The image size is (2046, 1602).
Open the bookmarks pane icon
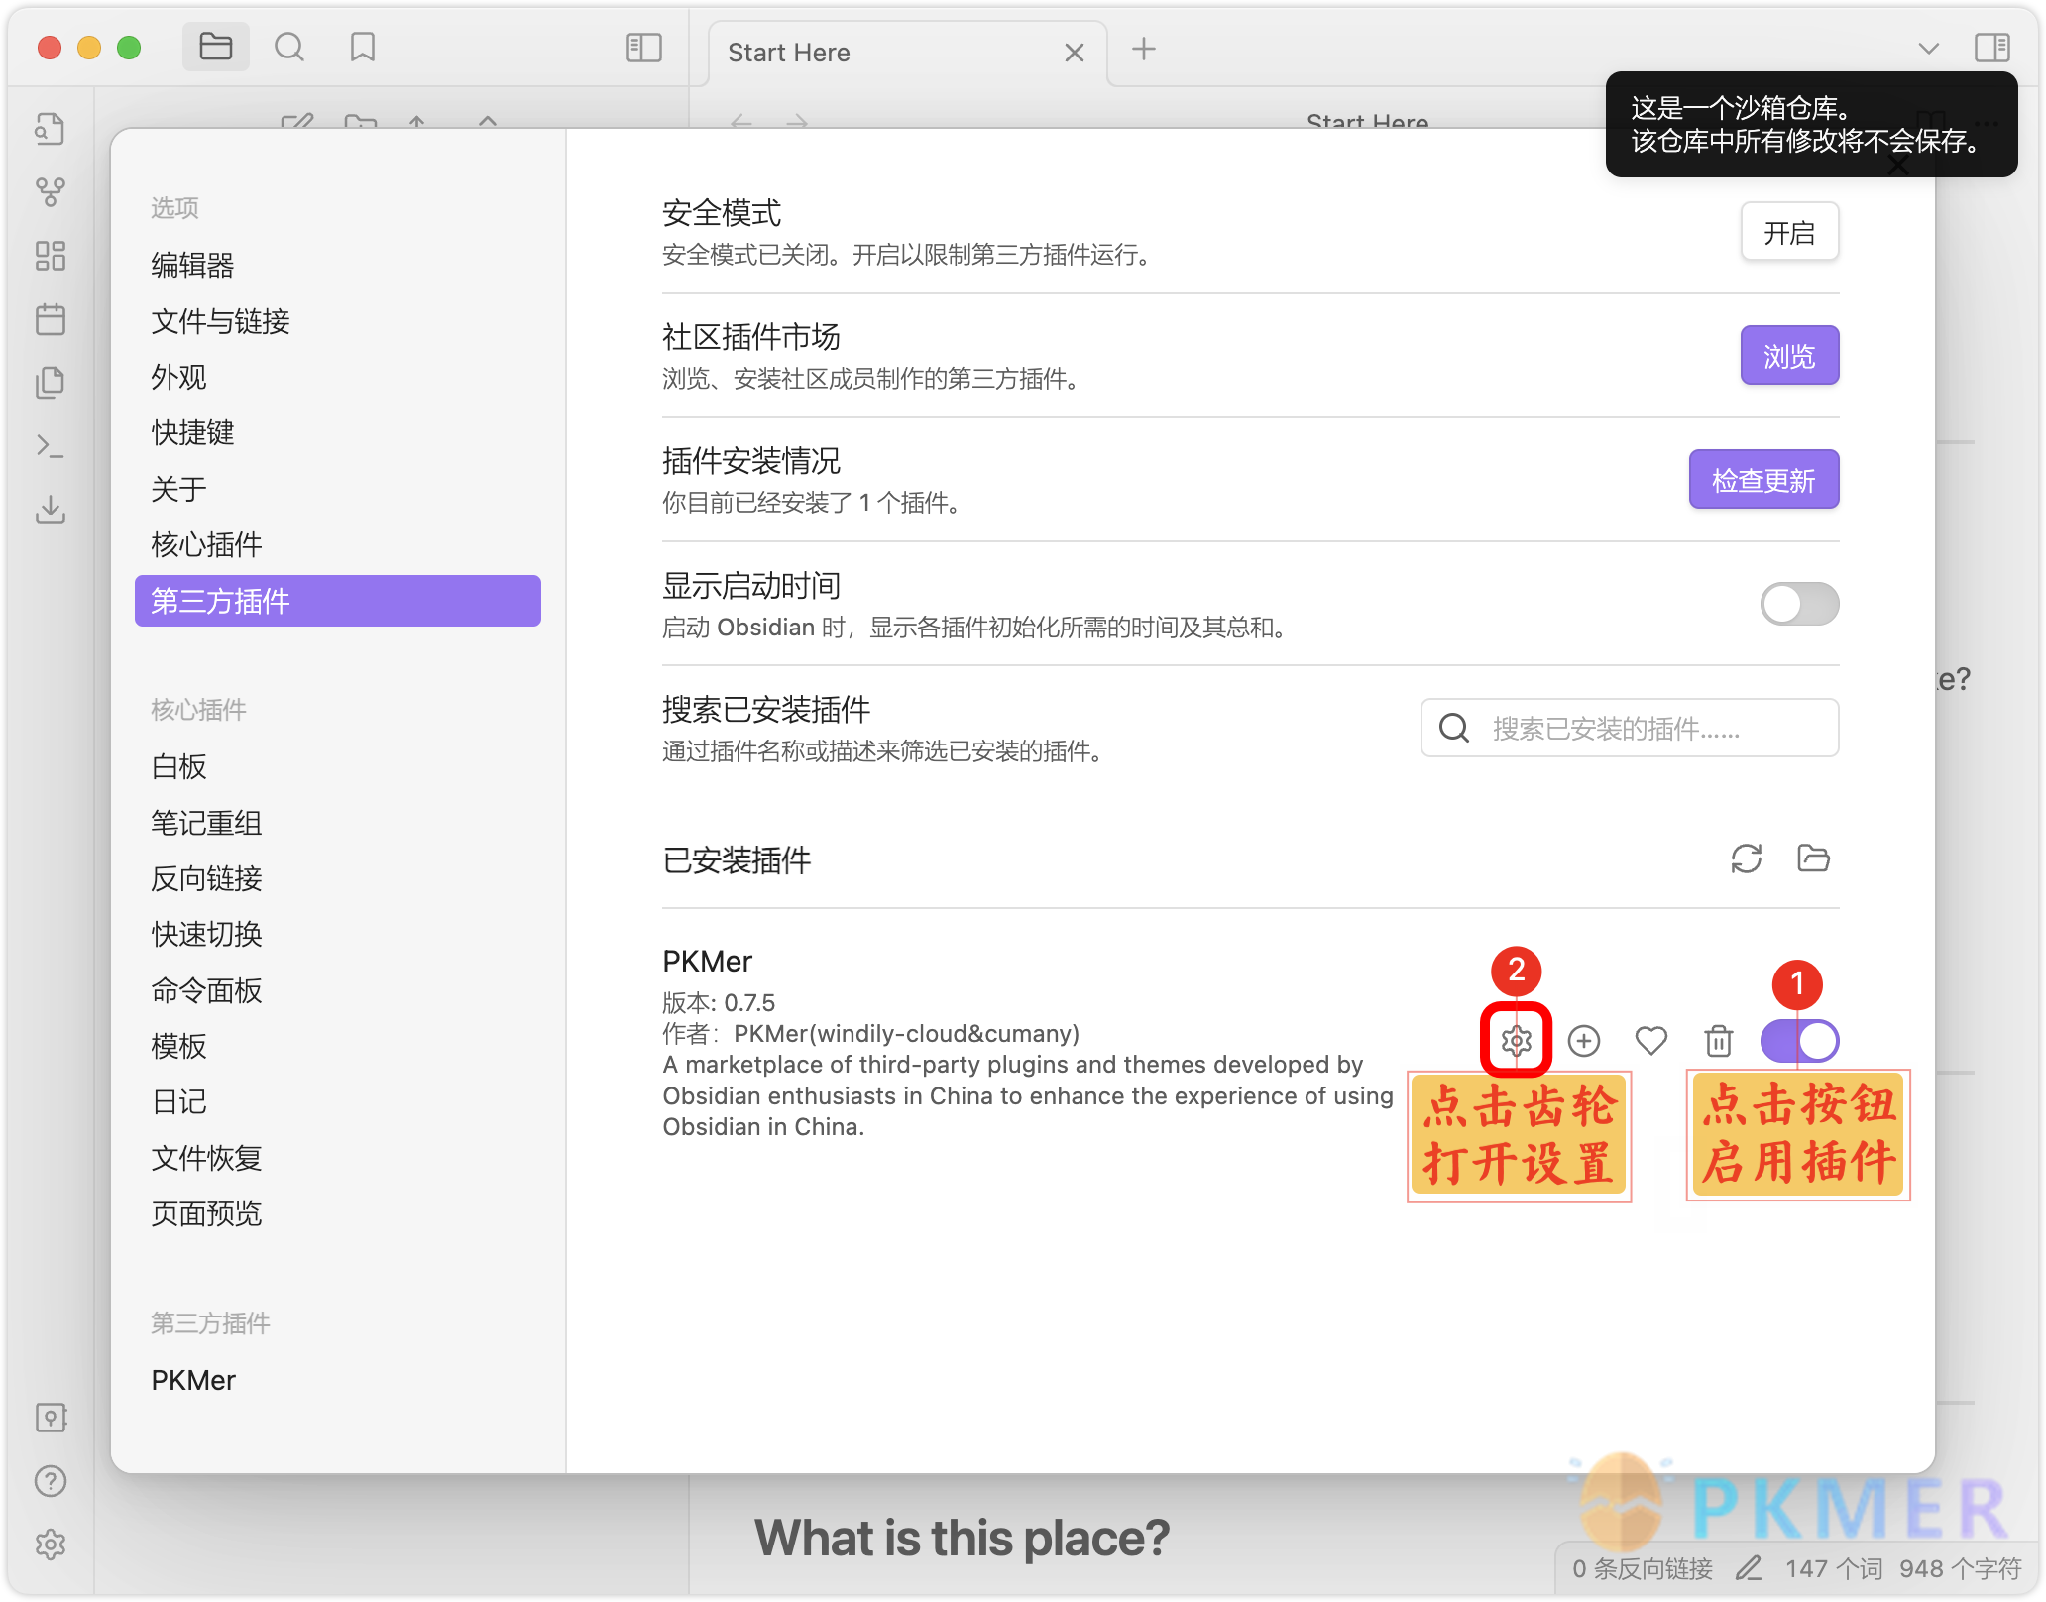coord(363,47)
